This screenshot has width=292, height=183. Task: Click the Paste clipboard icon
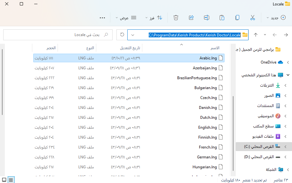(222, 18)
